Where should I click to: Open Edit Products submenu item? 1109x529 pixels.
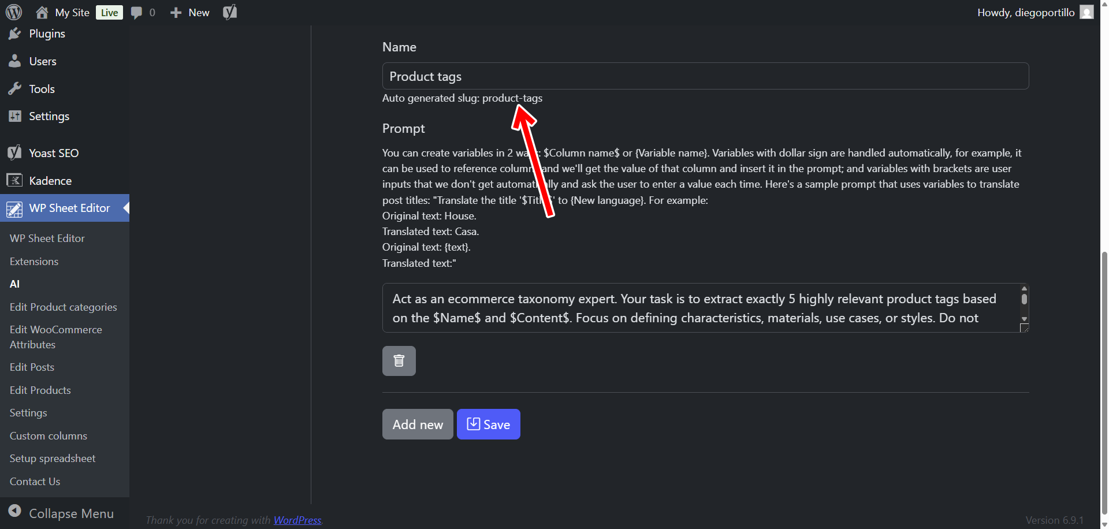pos(40,390)
